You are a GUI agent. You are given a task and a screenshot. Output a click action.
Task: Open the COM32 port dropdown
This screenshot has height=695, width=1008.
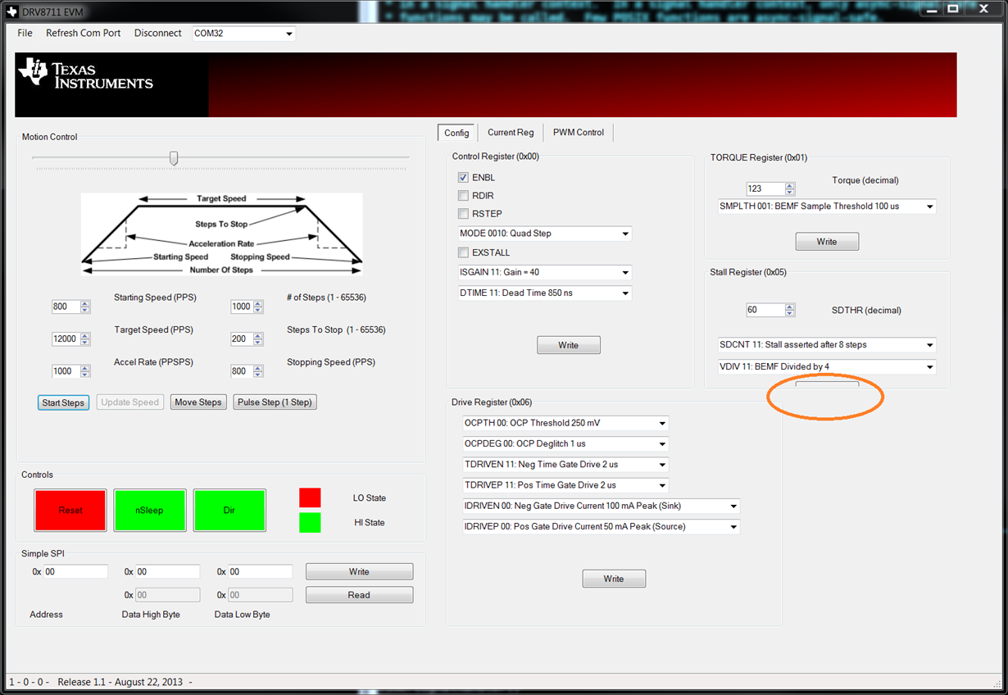coord(243,34)
